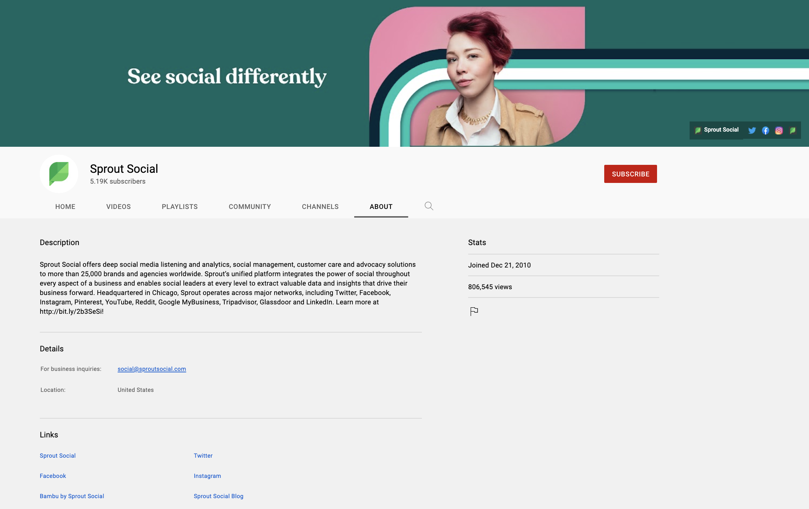
Task: Open the Bambu by Sprout Social link
Action: (72, 496)
